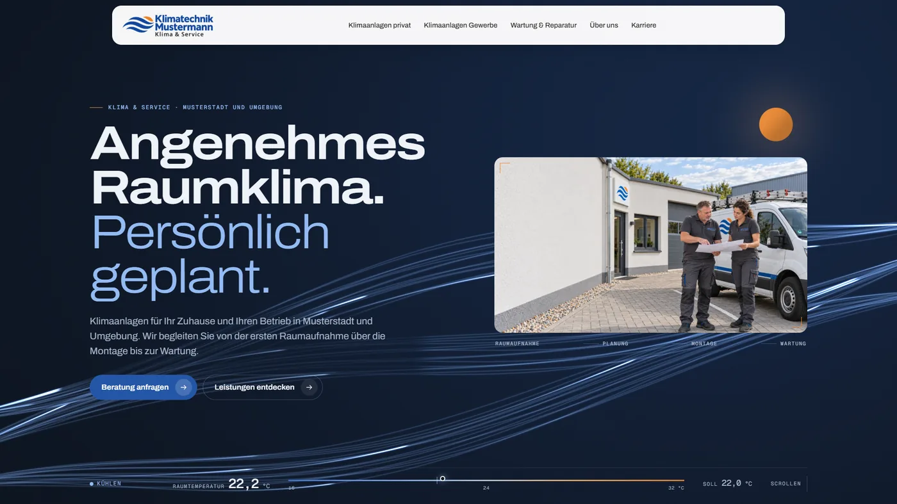
Task: Click the Kühlen mode indicator
Action: click(x=106, y=484)
